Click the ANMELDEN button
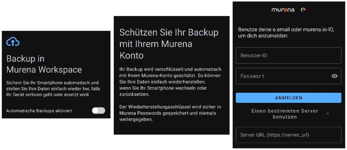The width and height of the screenshot is (347, 150). pyautogui.click(x=289, y=98)
